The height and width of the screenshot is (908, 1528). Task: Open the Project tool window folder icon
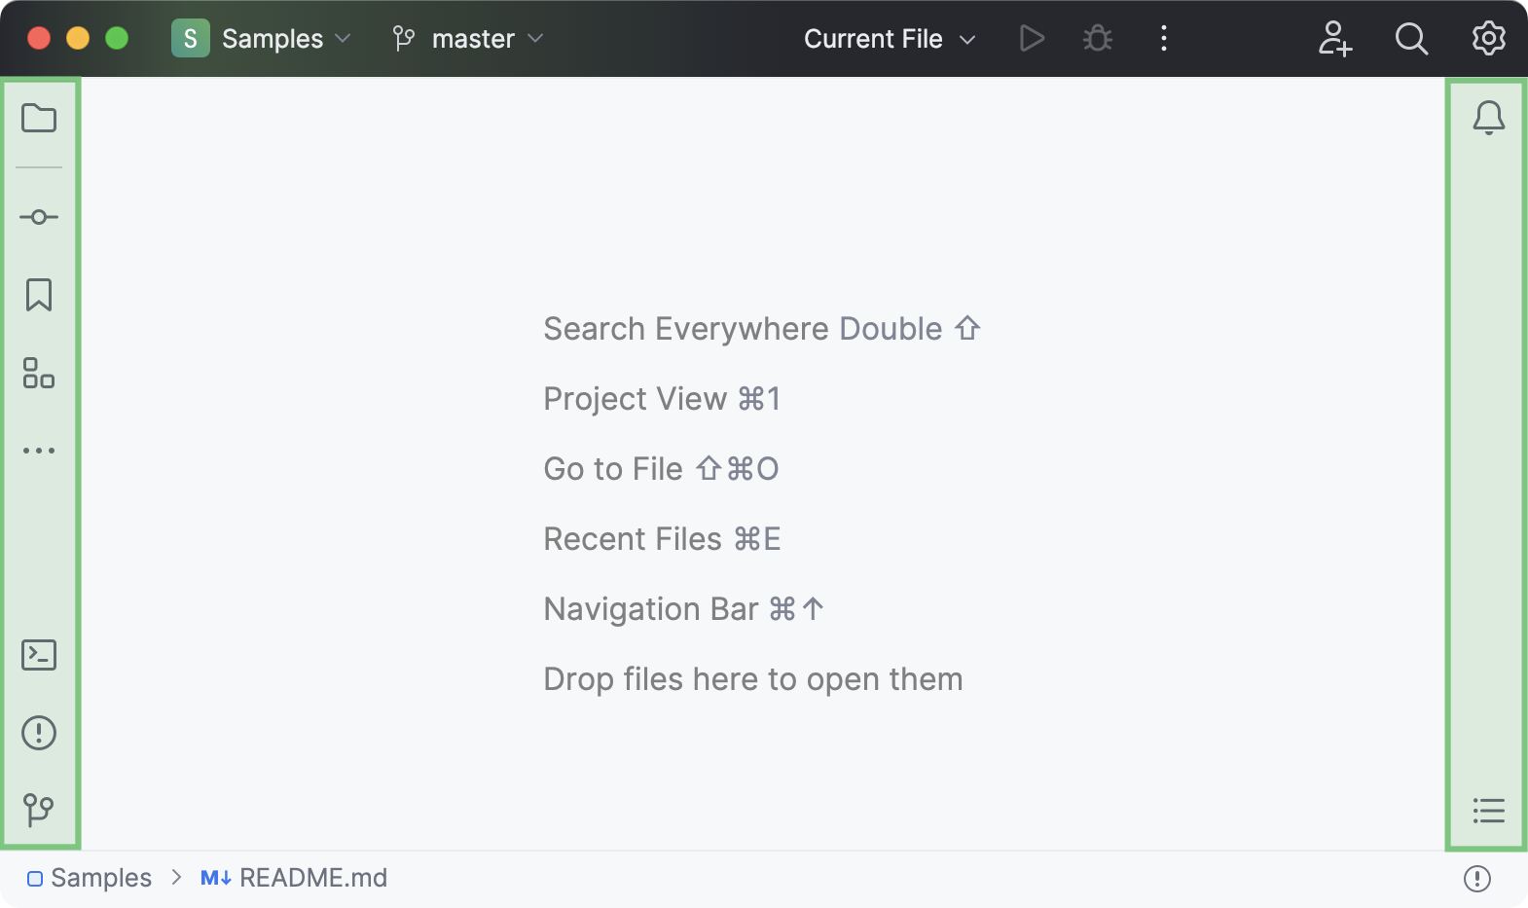tap(39, 119)
